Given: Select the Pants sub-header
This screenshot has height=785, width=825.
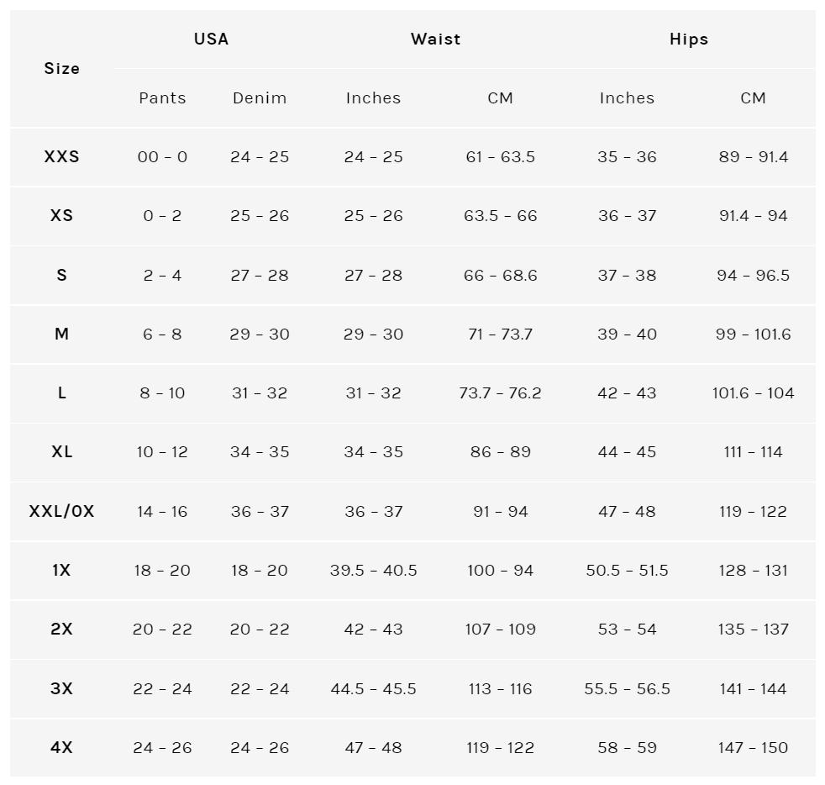Looking at the screenshot, I should pos(162,98).
